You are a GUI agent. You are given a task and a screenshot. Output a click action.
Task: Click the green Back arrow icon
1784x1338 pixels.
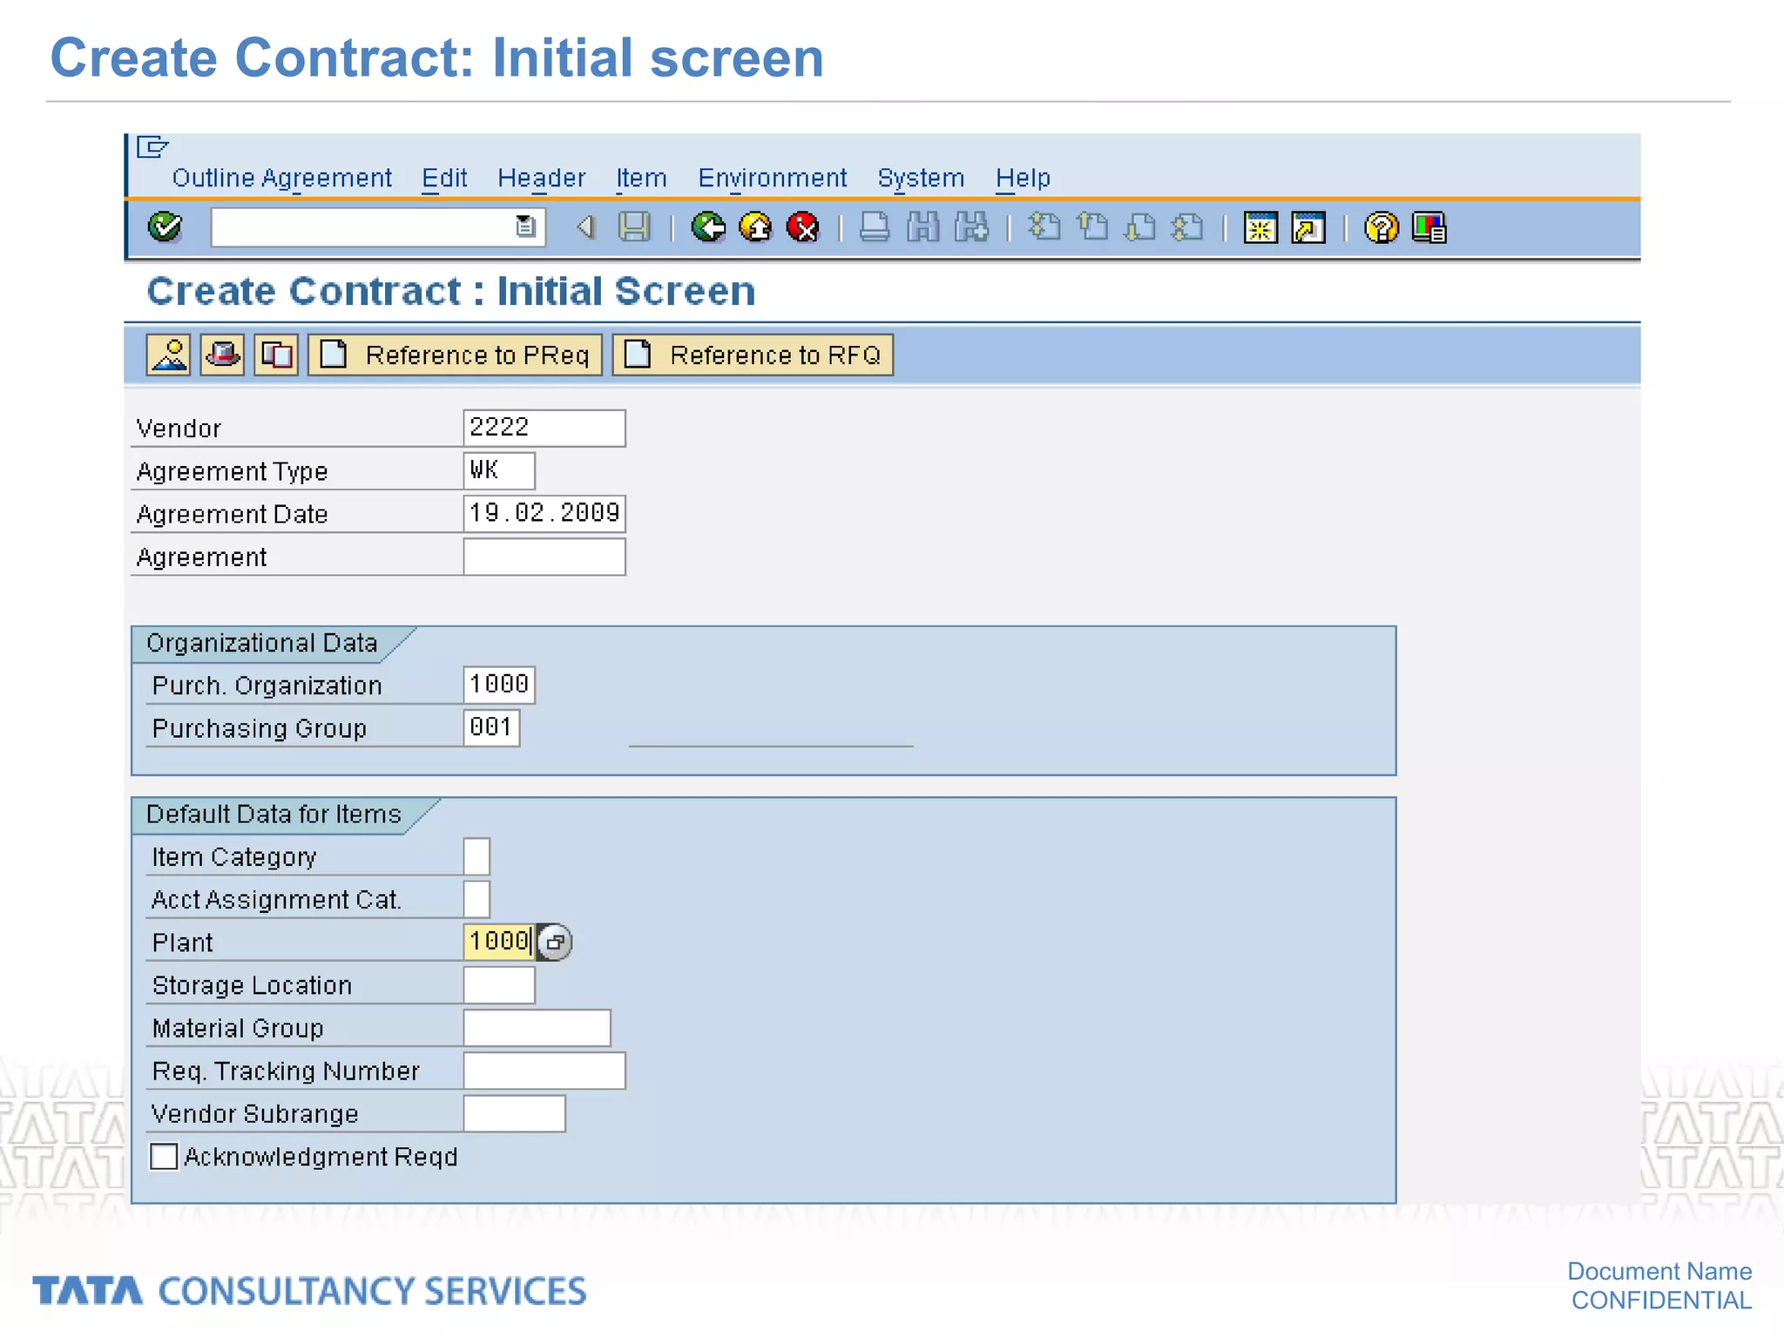pyautogui.click(x=708, y=227)
